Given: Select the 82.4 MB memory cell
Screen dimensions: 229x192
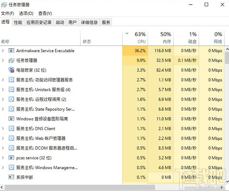Looking at the screenshot, I should (161, 70).
